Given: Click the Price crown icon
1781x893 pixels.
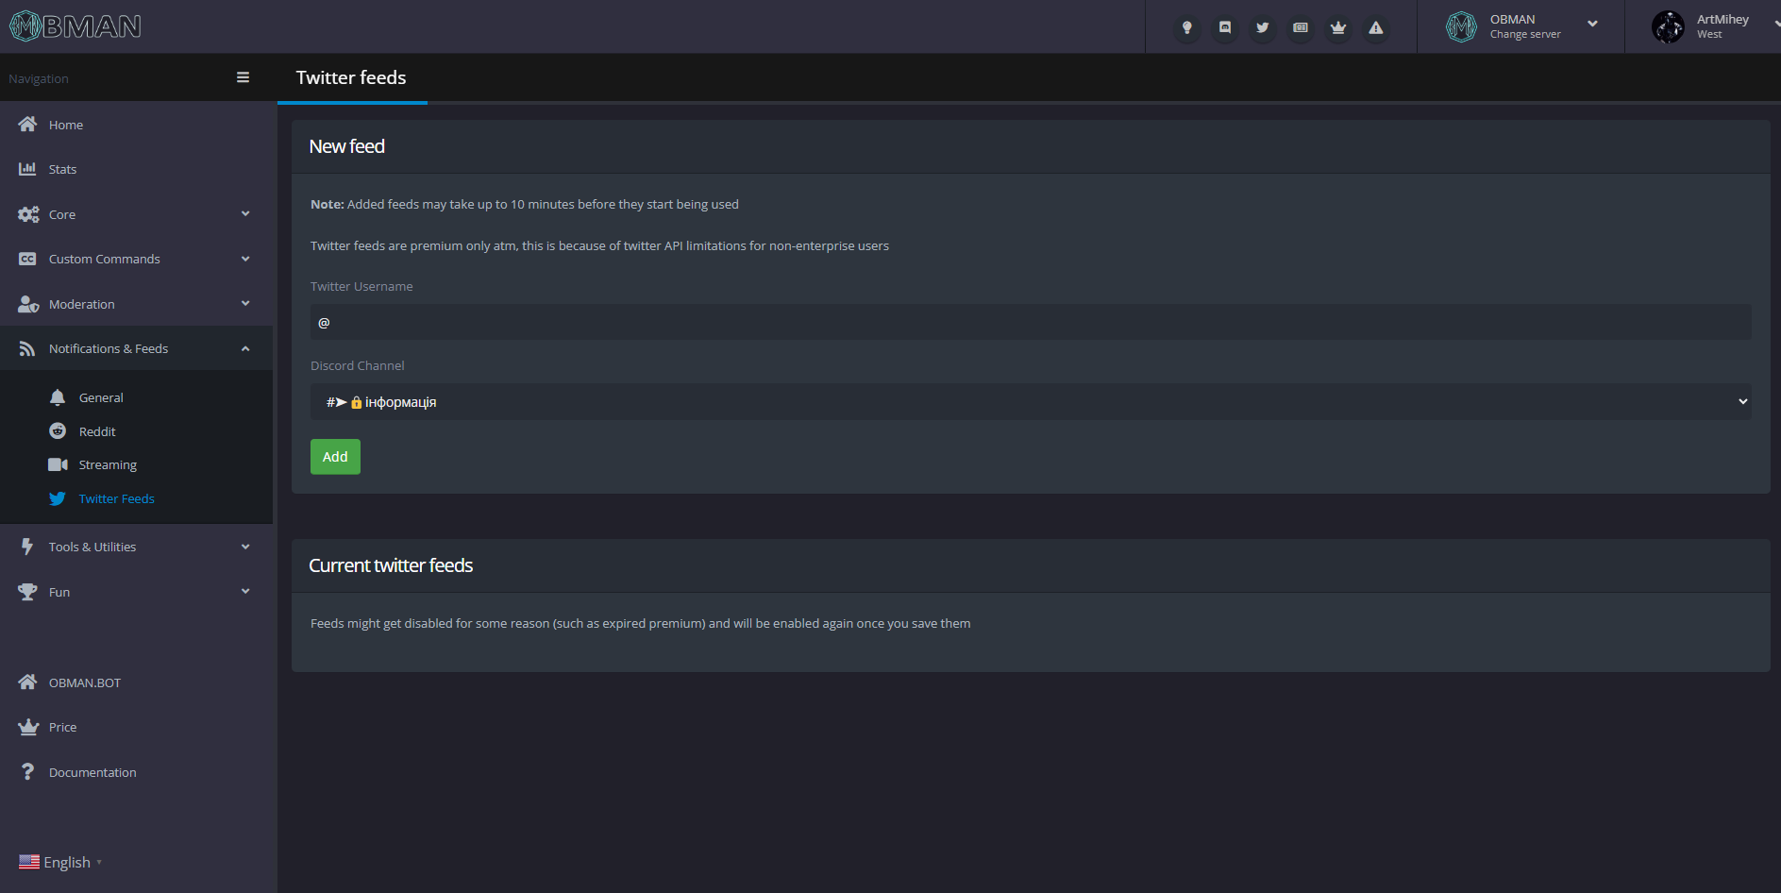Looking at the screenshot, I should click(28, 727).
